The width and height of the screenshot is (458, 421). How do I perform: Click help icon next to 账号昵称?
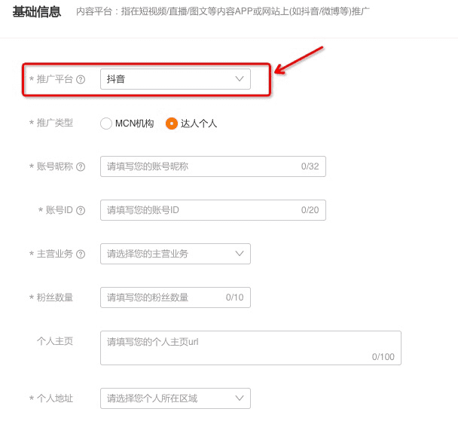pos(81,166)
